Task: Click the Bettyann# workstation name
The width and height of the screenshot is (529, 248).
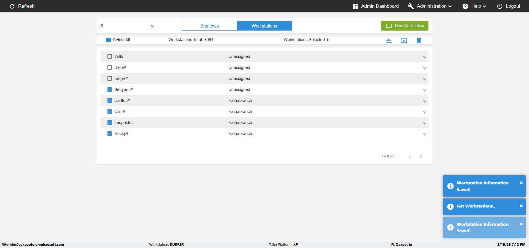Action: pyautogui.click(x=123, y=89)
